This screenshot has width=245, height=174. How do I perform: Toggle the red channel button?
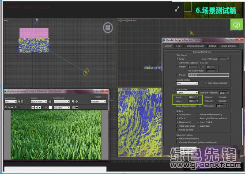[33, 108]
